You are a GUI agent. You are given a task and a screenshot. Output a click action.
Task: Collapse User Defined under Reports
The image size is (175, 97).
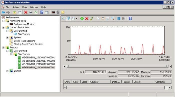pos(7,51)
